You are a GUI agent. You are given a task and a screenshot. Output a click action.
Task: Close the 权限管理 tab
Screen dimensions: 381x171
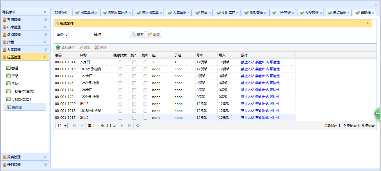coord(320,13)
